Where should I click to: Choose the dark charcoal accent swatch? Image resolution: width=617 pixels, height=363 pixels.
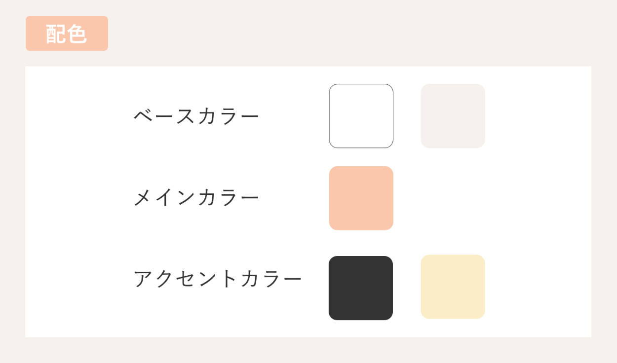pos(361,288)
